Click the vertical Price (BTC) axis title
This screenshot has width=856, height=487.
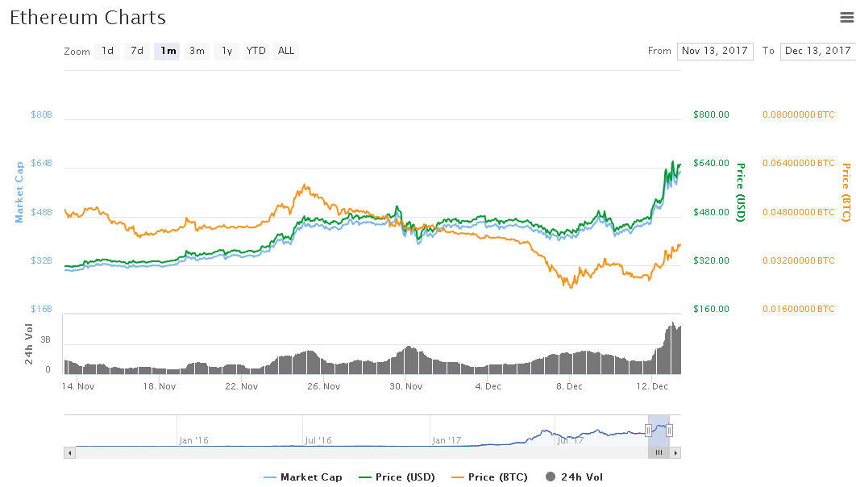pyautogui.click(x=846, y=192)
